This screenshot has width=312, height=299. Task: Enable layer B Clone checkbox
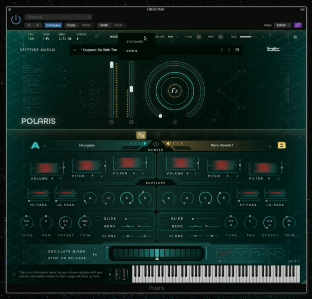click(165, 236)
